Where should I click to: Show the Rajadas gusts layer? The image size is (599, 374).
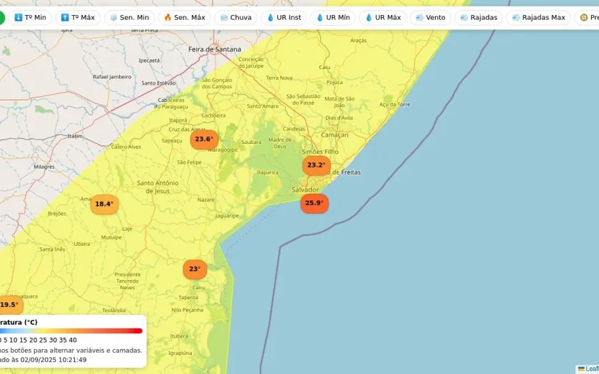pyautogui.click(x=478, y=18)
